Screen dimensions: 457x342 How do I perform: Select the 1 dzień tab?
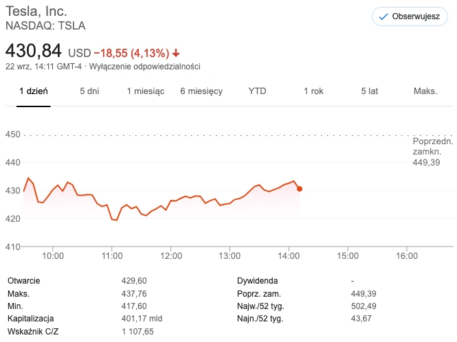click(34, 91)
